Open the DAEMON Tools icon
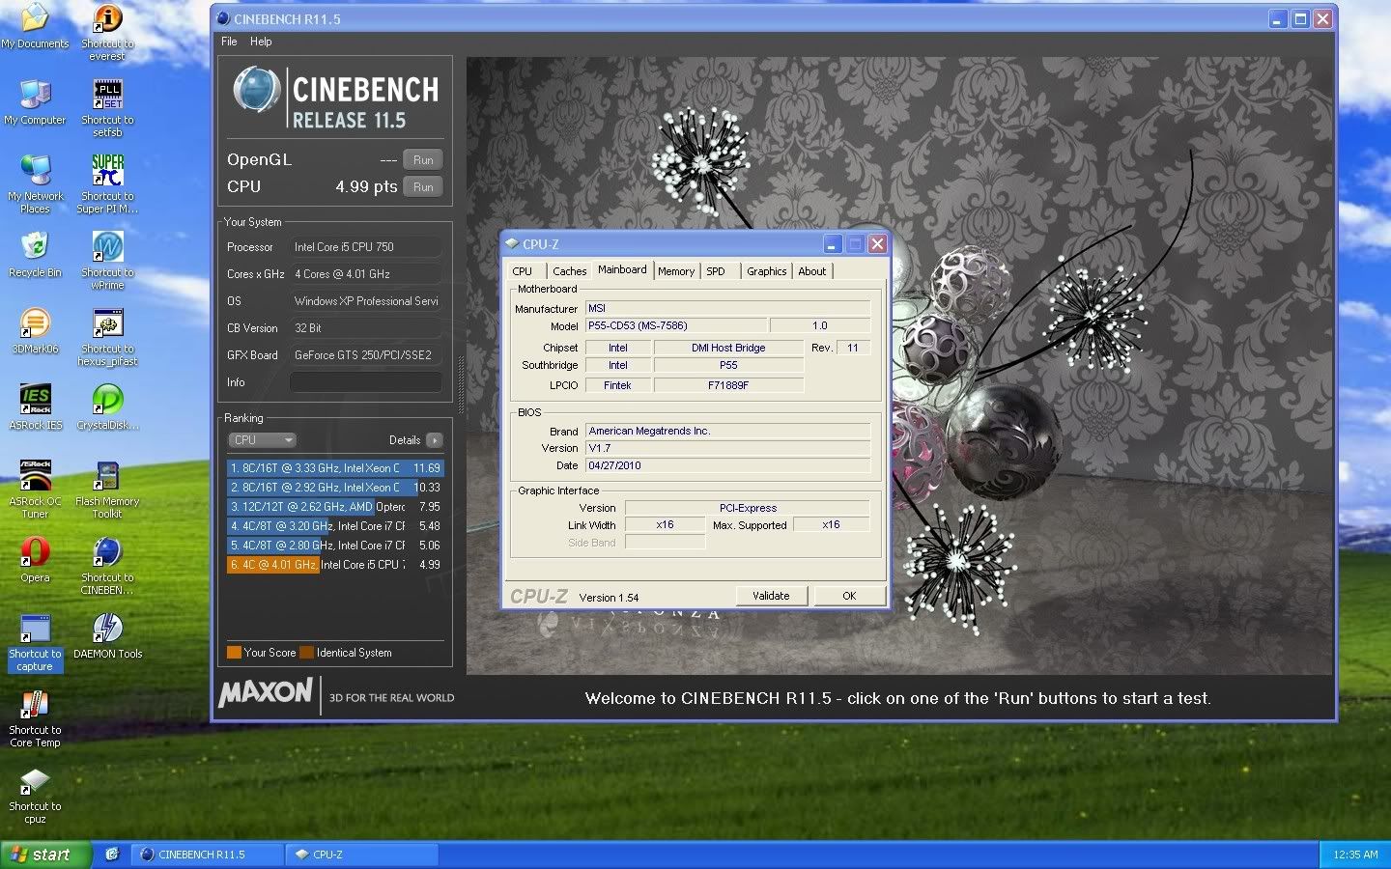 click(107, 628)
